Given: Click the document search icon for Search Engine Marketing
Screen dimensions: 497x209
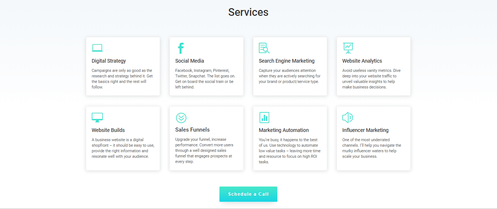Looking at the screenshot, I should (264, 48).
